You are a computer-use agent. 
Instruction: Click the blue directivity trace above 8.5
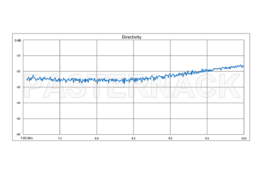click(x=134, y=80)
